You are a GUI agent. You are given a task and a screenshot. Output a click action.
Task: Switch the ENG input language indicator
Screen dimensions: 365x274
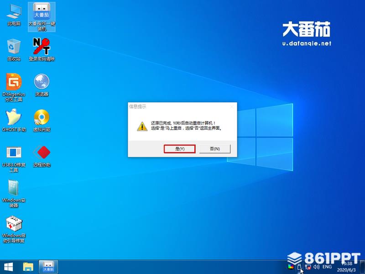pos(327,267)
